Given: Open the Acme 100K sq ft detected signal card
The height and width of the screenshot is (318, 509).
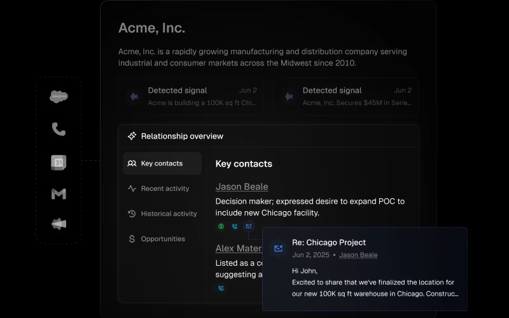Looking at the screenshot, I should click(x=192, y=97).
